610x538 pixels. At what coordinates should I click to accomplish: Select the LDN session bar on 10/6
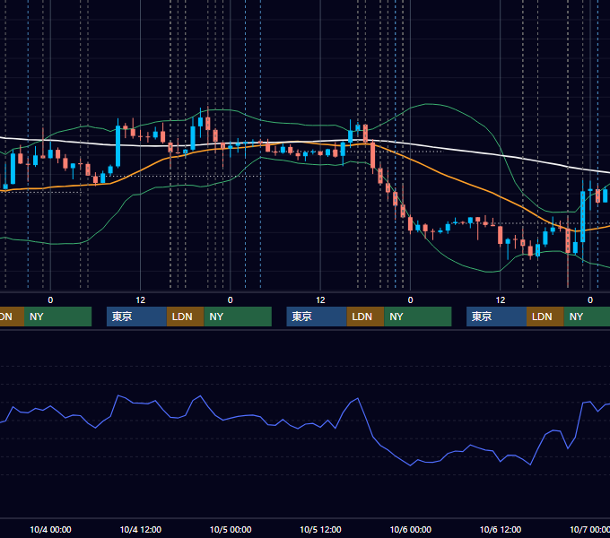(545, 317)
